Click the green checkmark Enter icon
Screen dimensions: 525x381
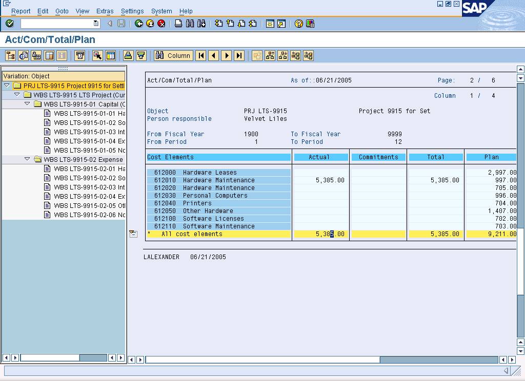(10, 24)
